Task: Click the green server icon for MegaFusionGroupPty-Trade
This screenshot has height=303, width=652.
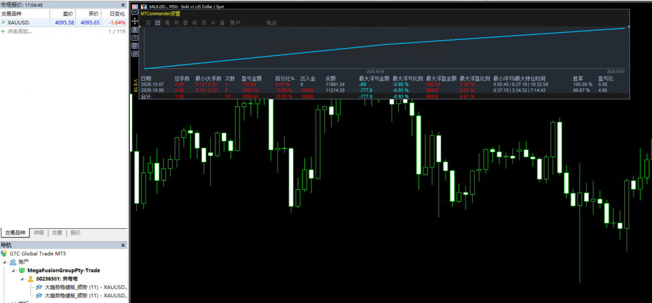Action: coord(22,270)
